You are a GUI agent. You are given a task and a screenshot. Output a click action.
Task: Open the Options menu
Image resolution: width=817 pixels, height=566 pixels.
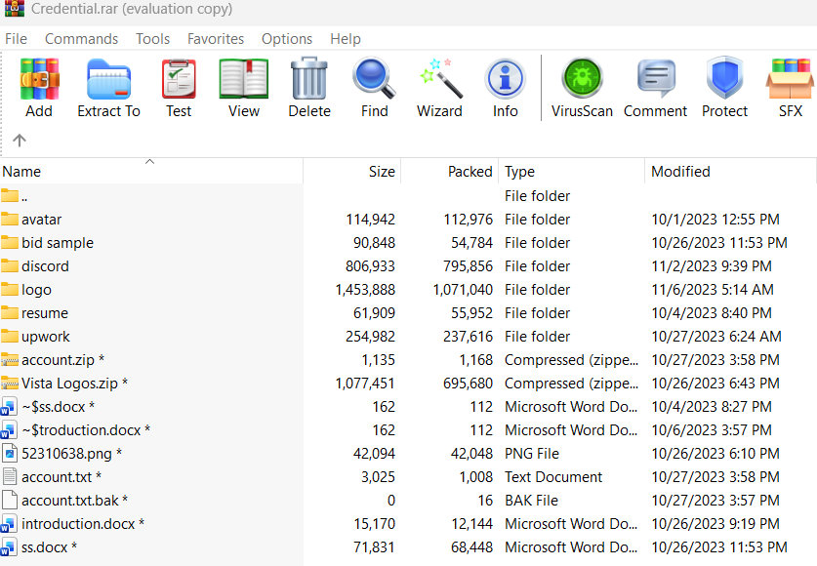point(286,38)
